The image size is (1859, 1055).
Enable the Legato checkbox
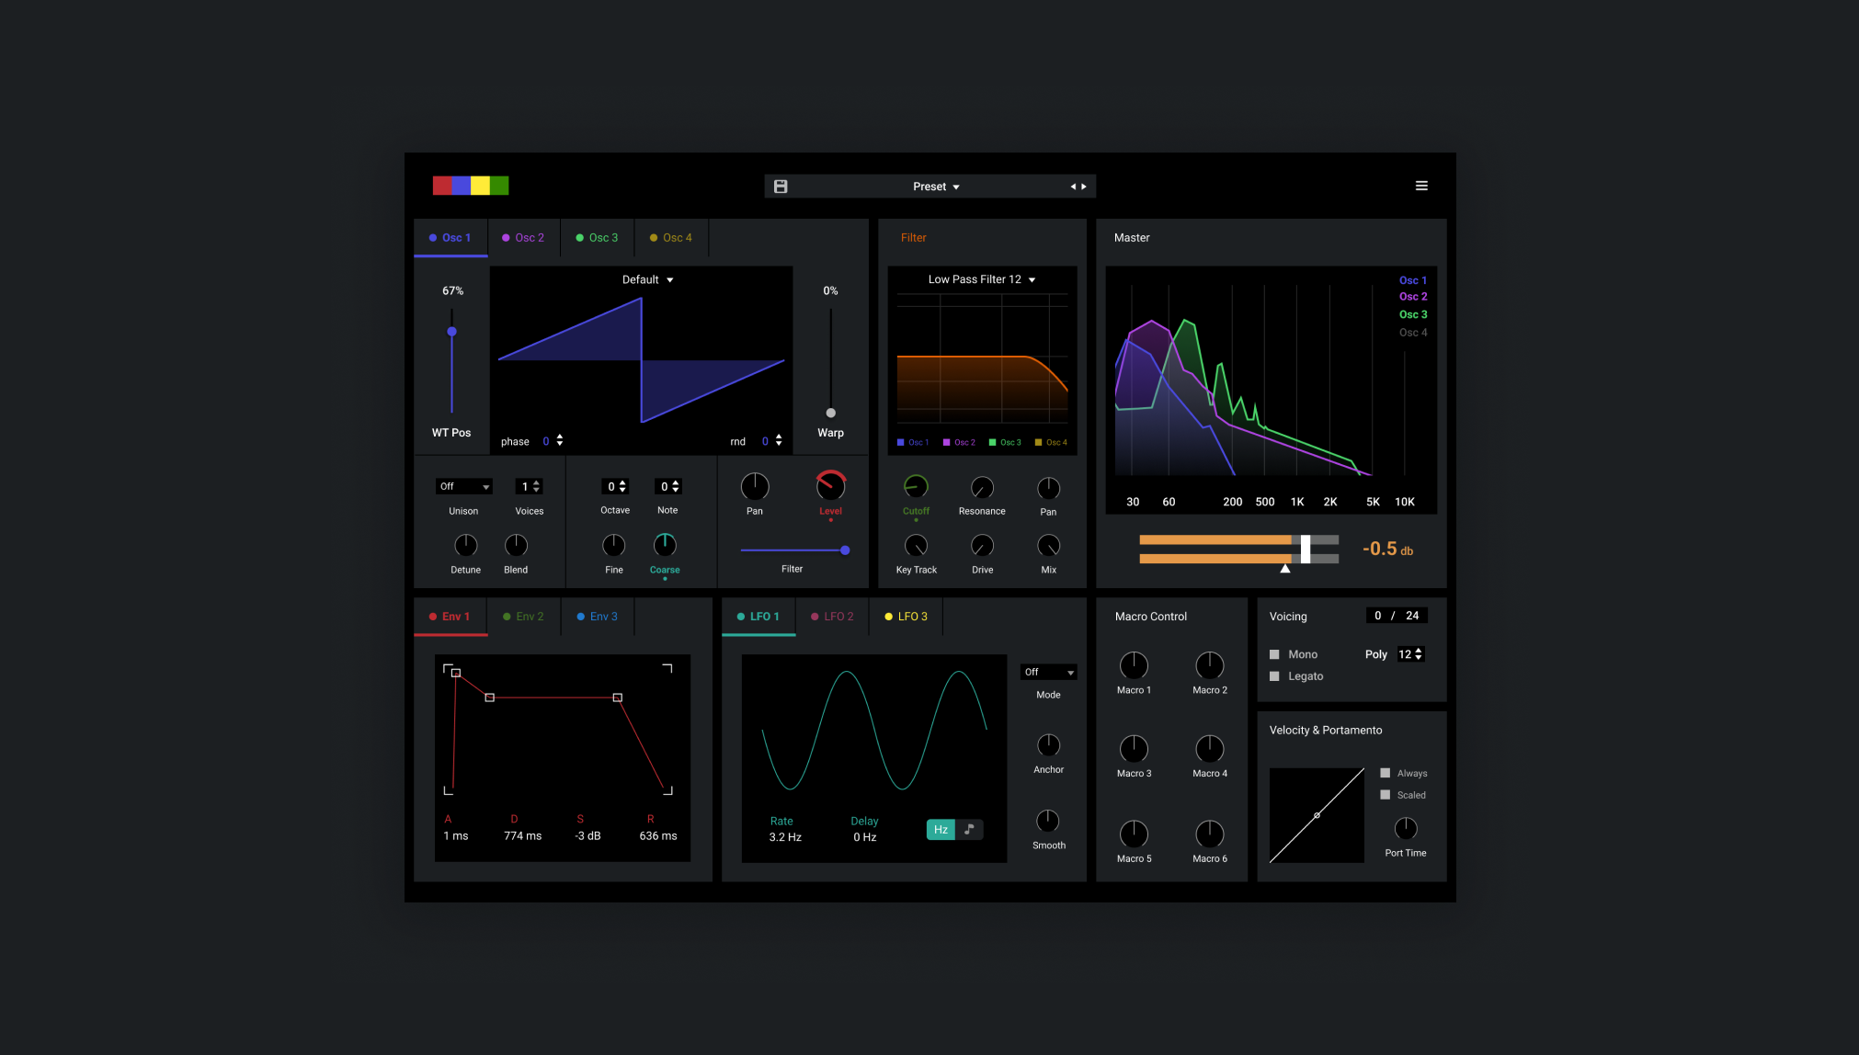[1274, 676]
